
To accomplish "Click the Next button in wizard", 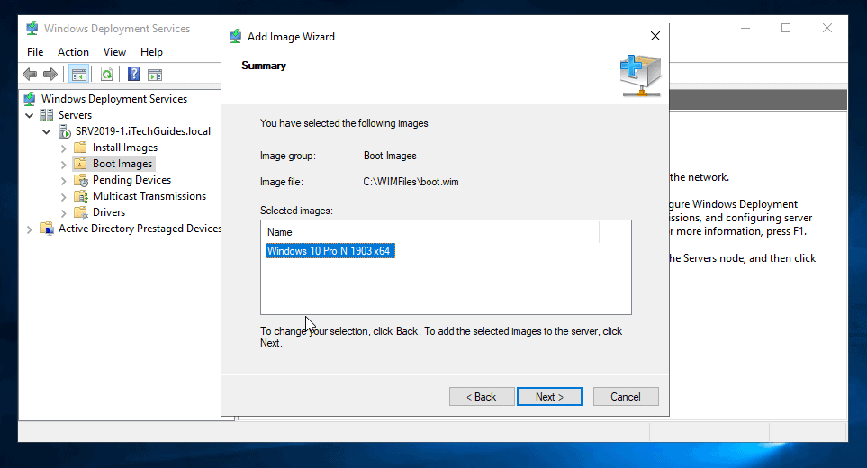I will click(549, 397).
